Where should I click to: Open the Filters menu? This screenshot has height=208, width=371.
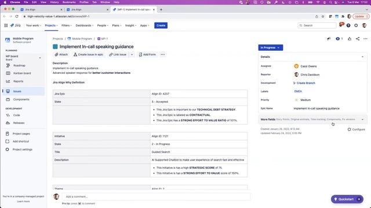tap(67, 25)
